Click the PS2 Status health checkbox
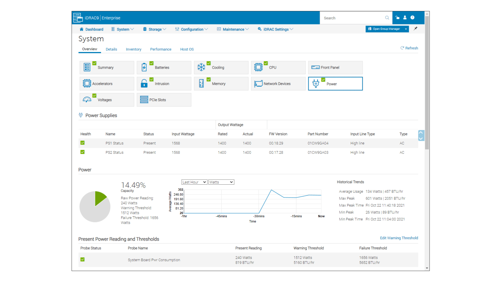The width and height of the screenshot is (501, 282). tap(82, 152)
